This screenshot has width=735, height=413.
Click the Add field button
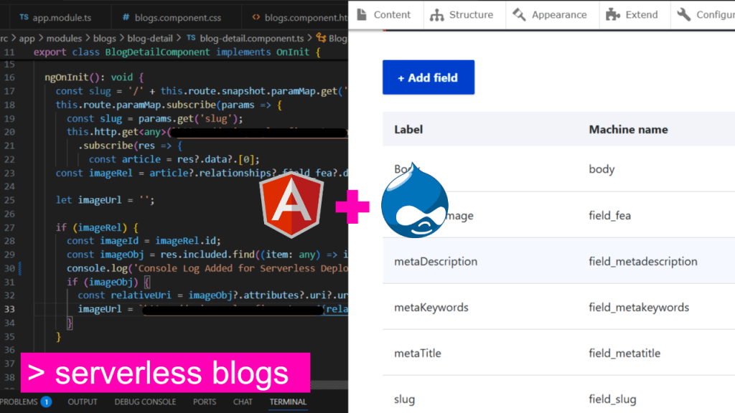tap(429, 77)
